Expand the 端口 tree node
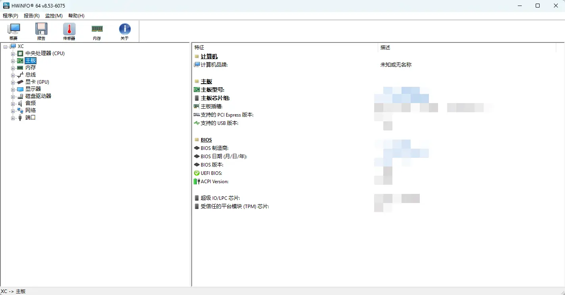The width and height of the screenshot is (565, 295). click(x=13, y=118)
